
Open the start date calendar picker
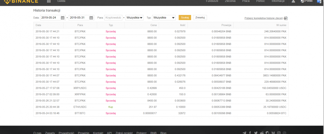tap(62, 18)
